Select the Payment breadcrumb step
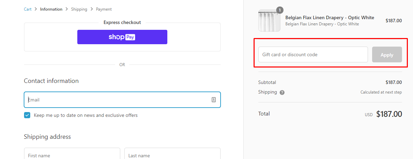The width and height of the screenshot is (413, 159). [x=104, y=9]
